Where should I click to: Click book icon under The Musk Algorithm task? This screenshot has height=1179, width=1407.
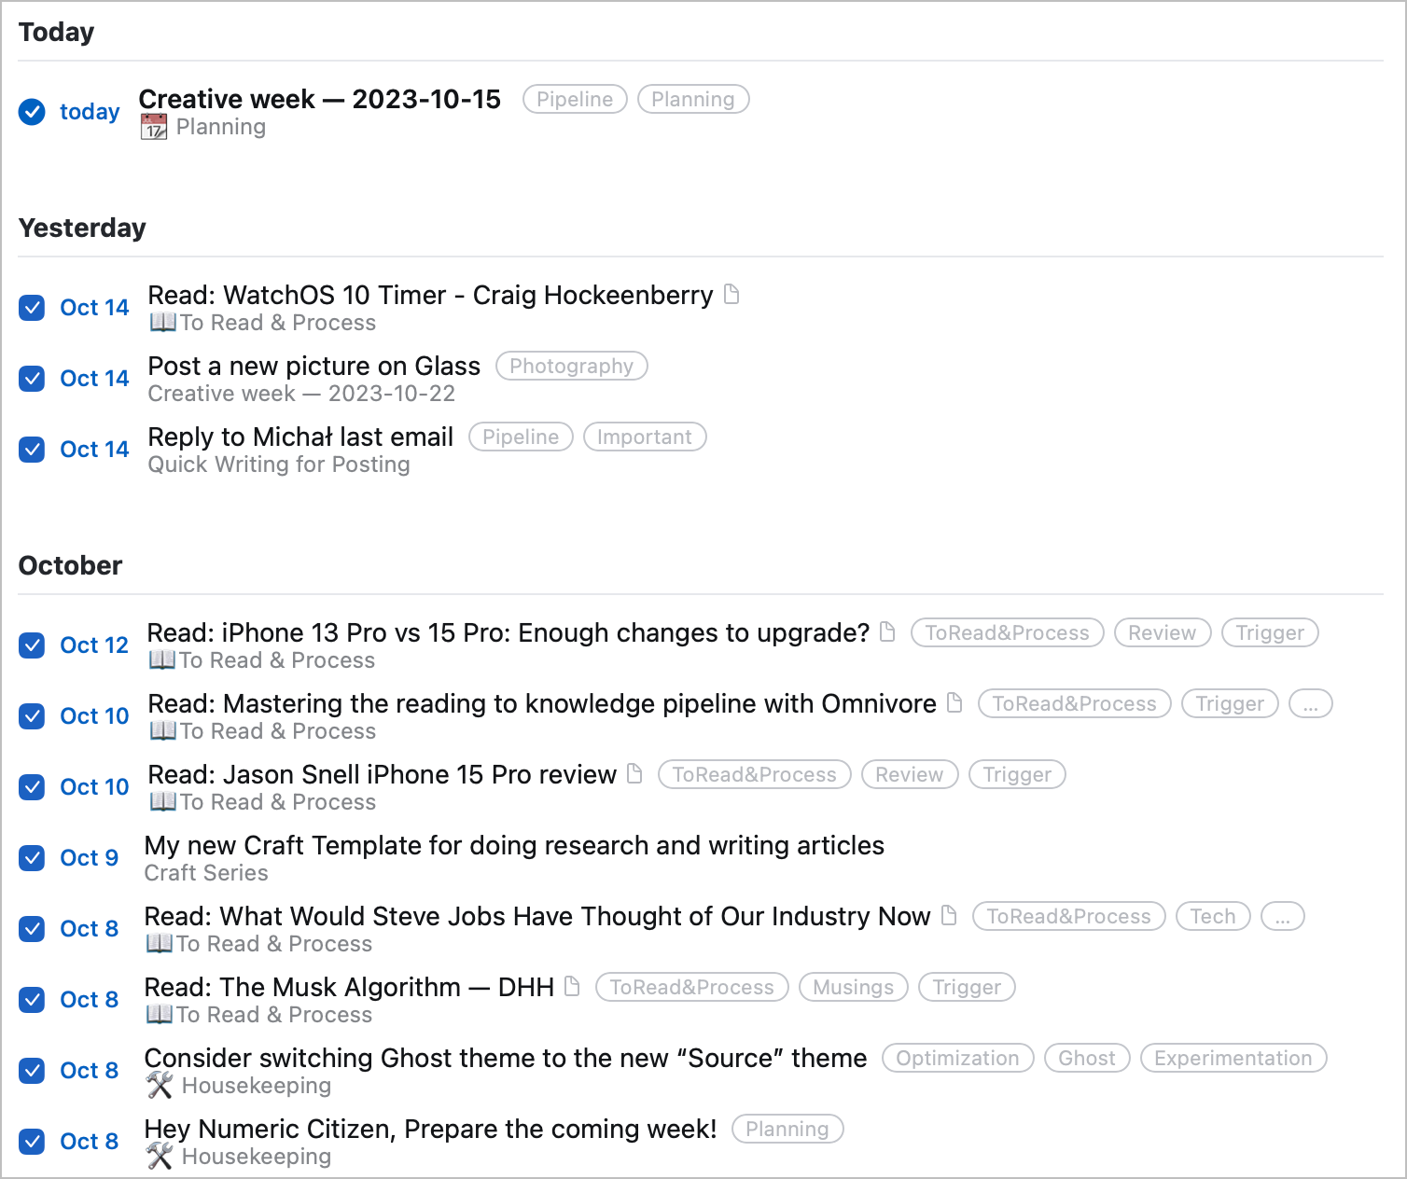point(159,1015)
